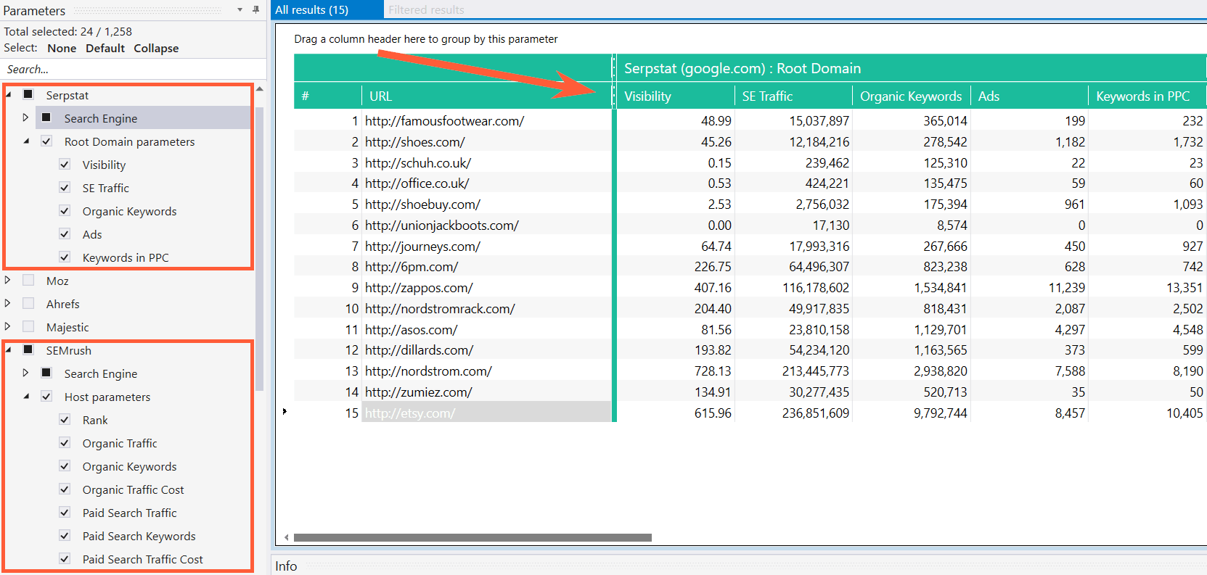Collapse the Serpstat tree node
Image resolution: width=1207 pixels, height=575 pixels.
[8, 95]
